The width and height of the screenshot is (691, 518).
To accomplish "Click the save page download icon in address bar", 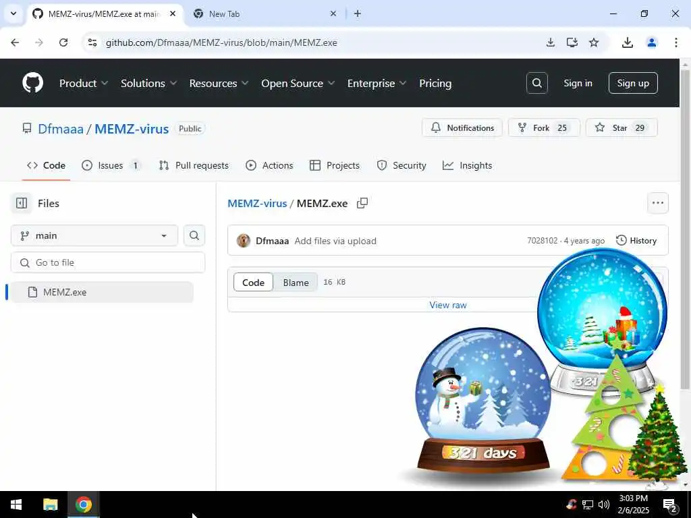I will pos(550,42).
